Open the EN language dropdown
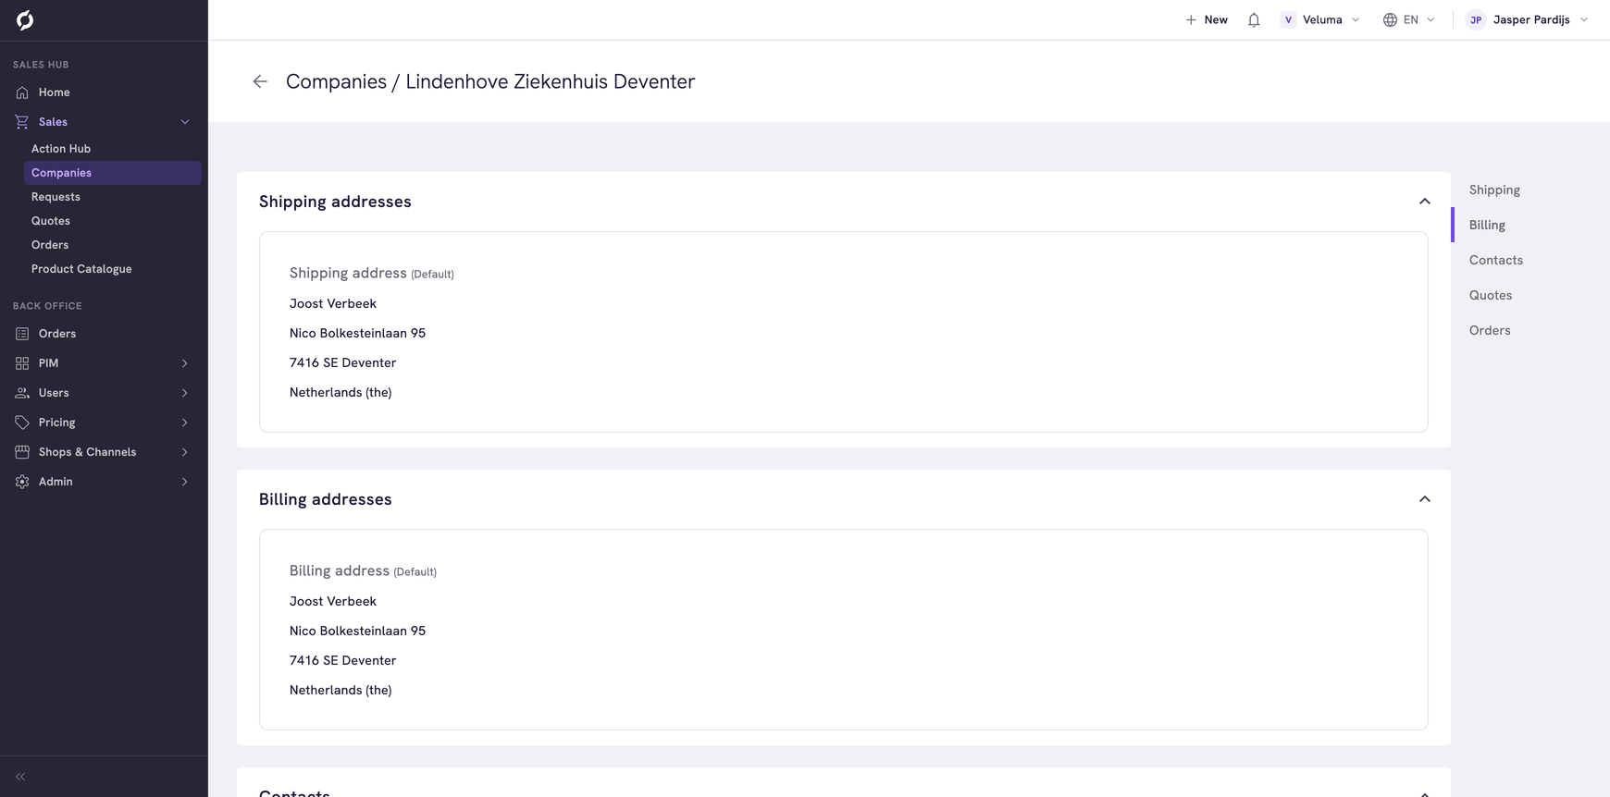Image resolution: width=1610 pixels, height=797 pixels. click(x=1409, y=19)
